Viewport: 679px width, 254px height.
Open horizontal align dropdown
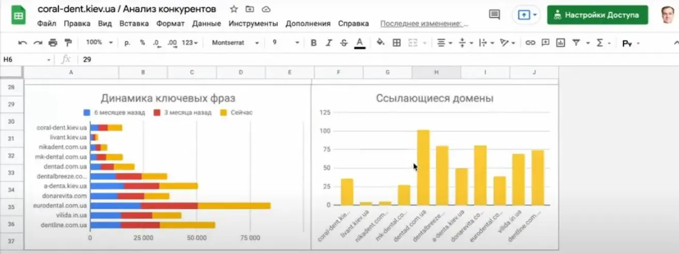pyautogui.click(x=445, y=43)
